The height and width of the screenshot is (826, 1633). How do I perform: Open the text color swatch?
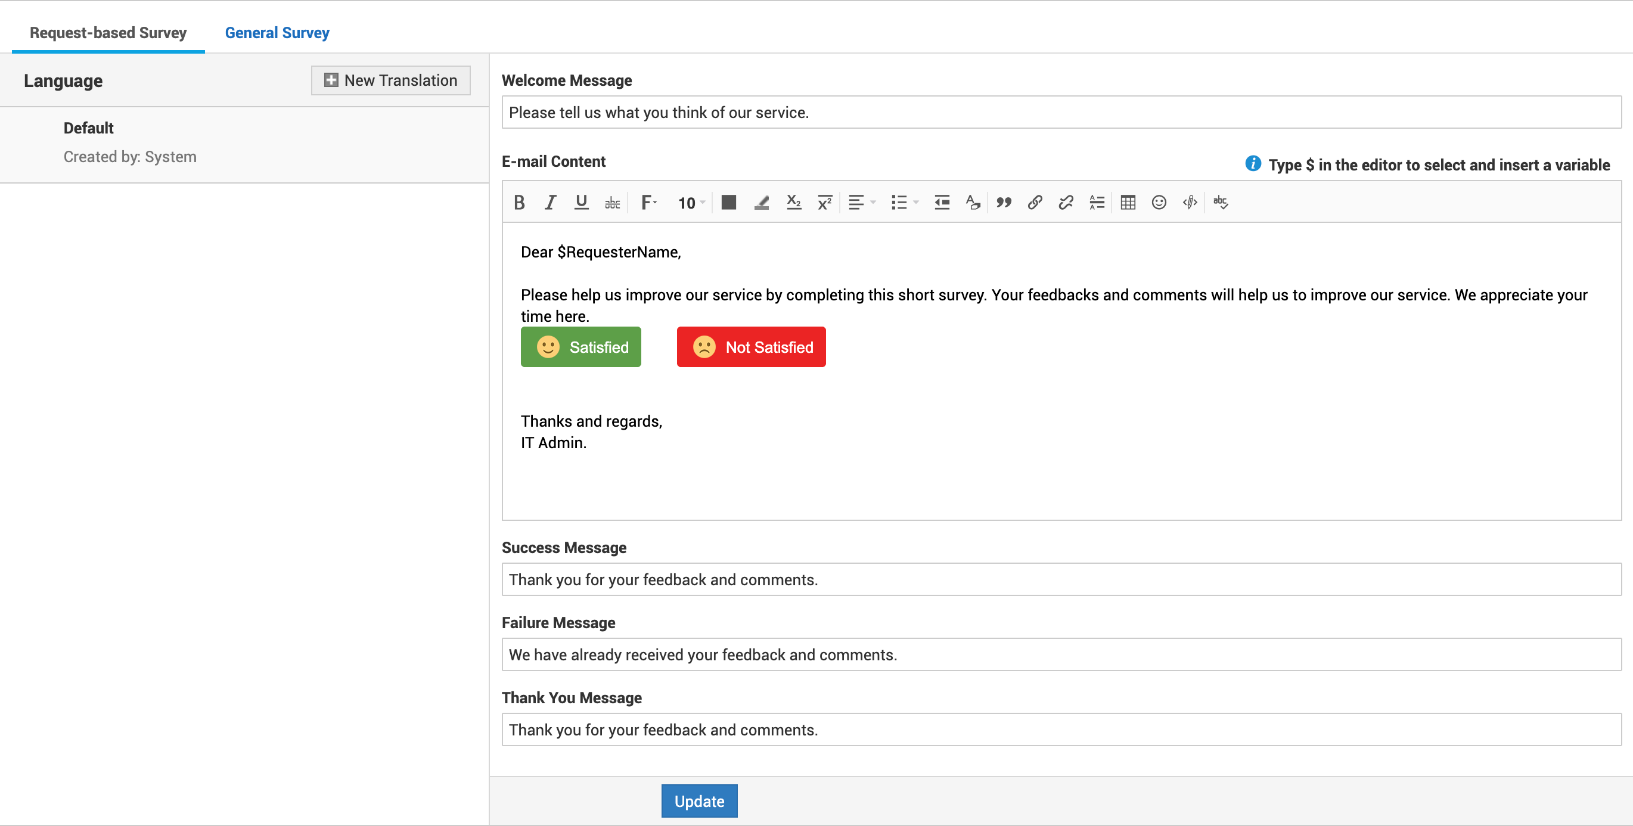click(x=729, y=202)
